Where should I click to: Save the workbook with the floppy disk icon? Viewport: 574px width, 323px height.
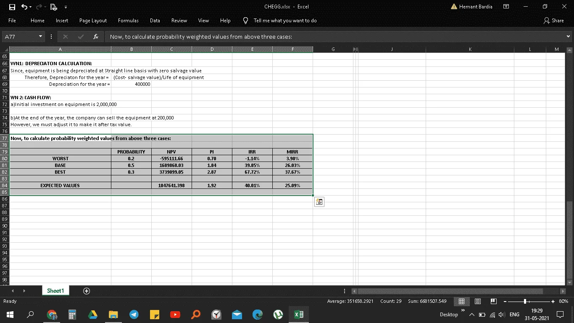pyautogui.click(x=12, y=7)
